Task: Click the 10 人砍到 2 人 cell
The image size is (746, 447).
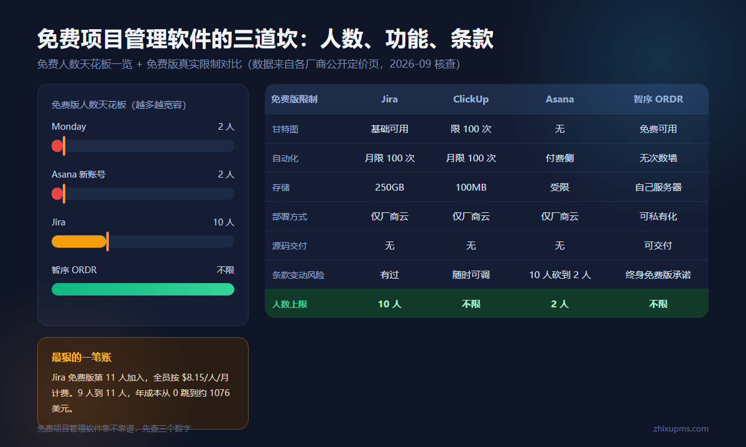Action: [560, 275]
